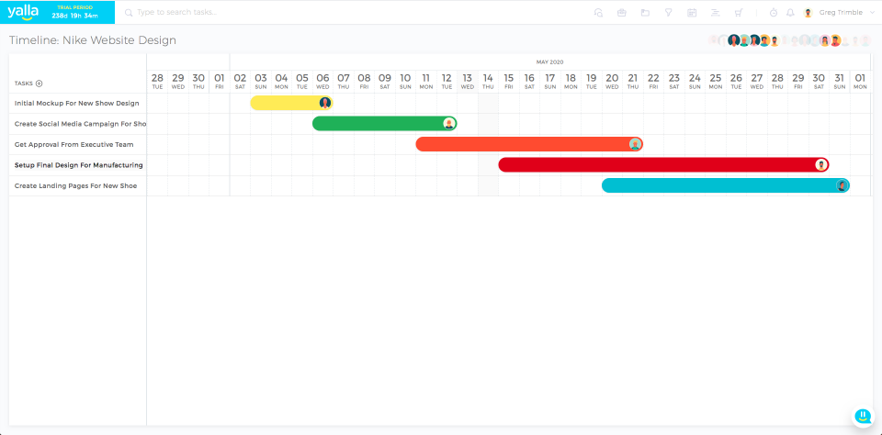882x435 pixels.
Task: Open task 'Create Social Media Campaign For Sho'
Action: (80, 124)
